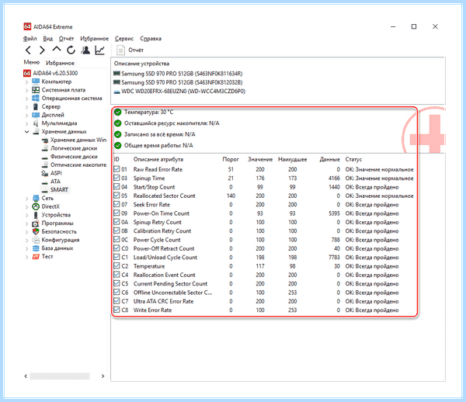The width and height of the screenshot is (466, 402).
Task: Expand the Сеть tree node
Action: 26,199
